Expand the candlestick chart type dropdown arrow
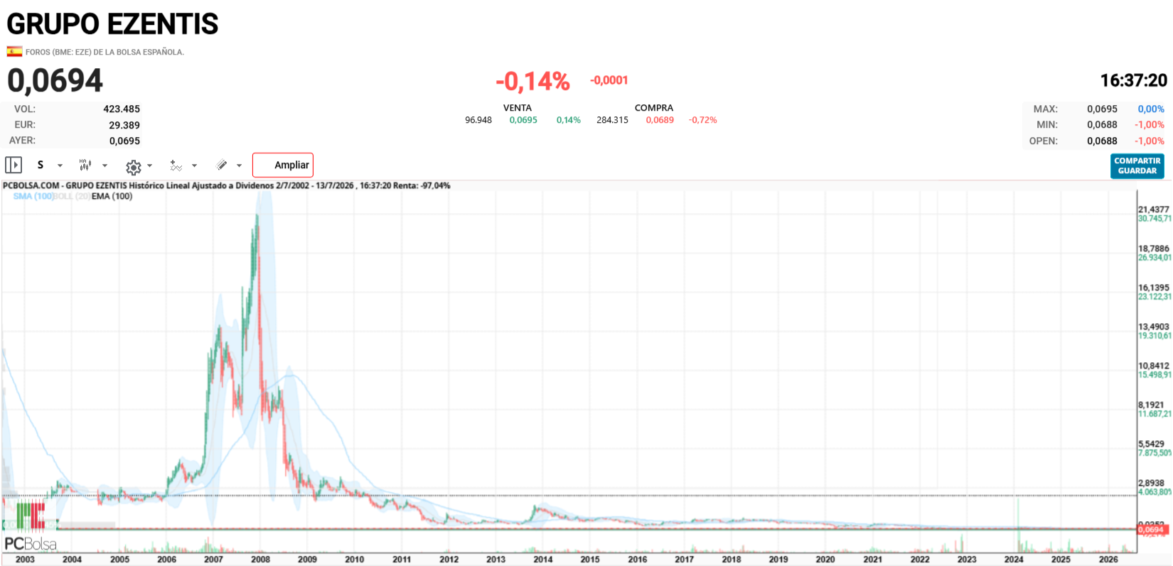1173x566 pixels. 105,165
